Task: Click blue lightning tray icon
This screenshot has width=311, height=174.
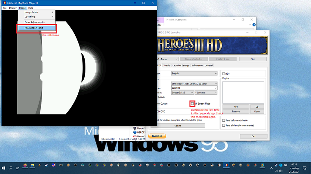Action: [281, 165]
